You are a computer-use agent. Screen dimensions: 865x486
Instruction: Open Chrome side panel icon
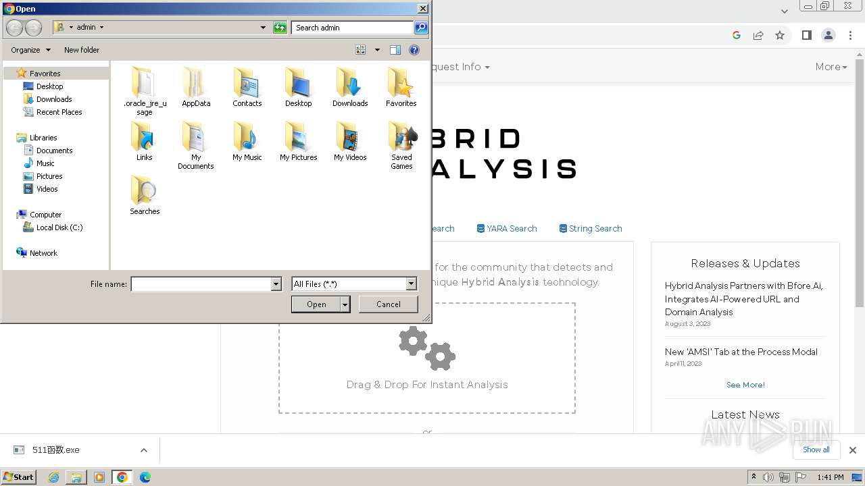coord(806,35)
